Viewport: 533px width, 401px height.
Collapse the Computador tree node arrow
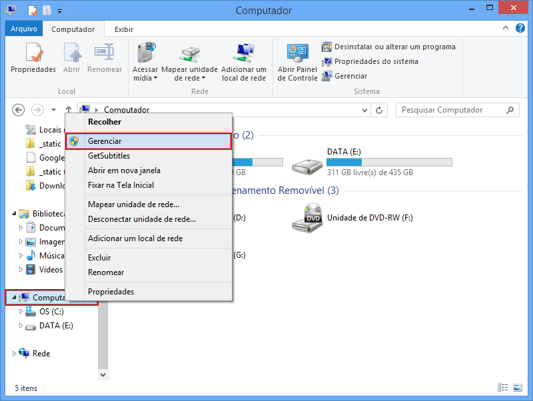coord(14,297)
